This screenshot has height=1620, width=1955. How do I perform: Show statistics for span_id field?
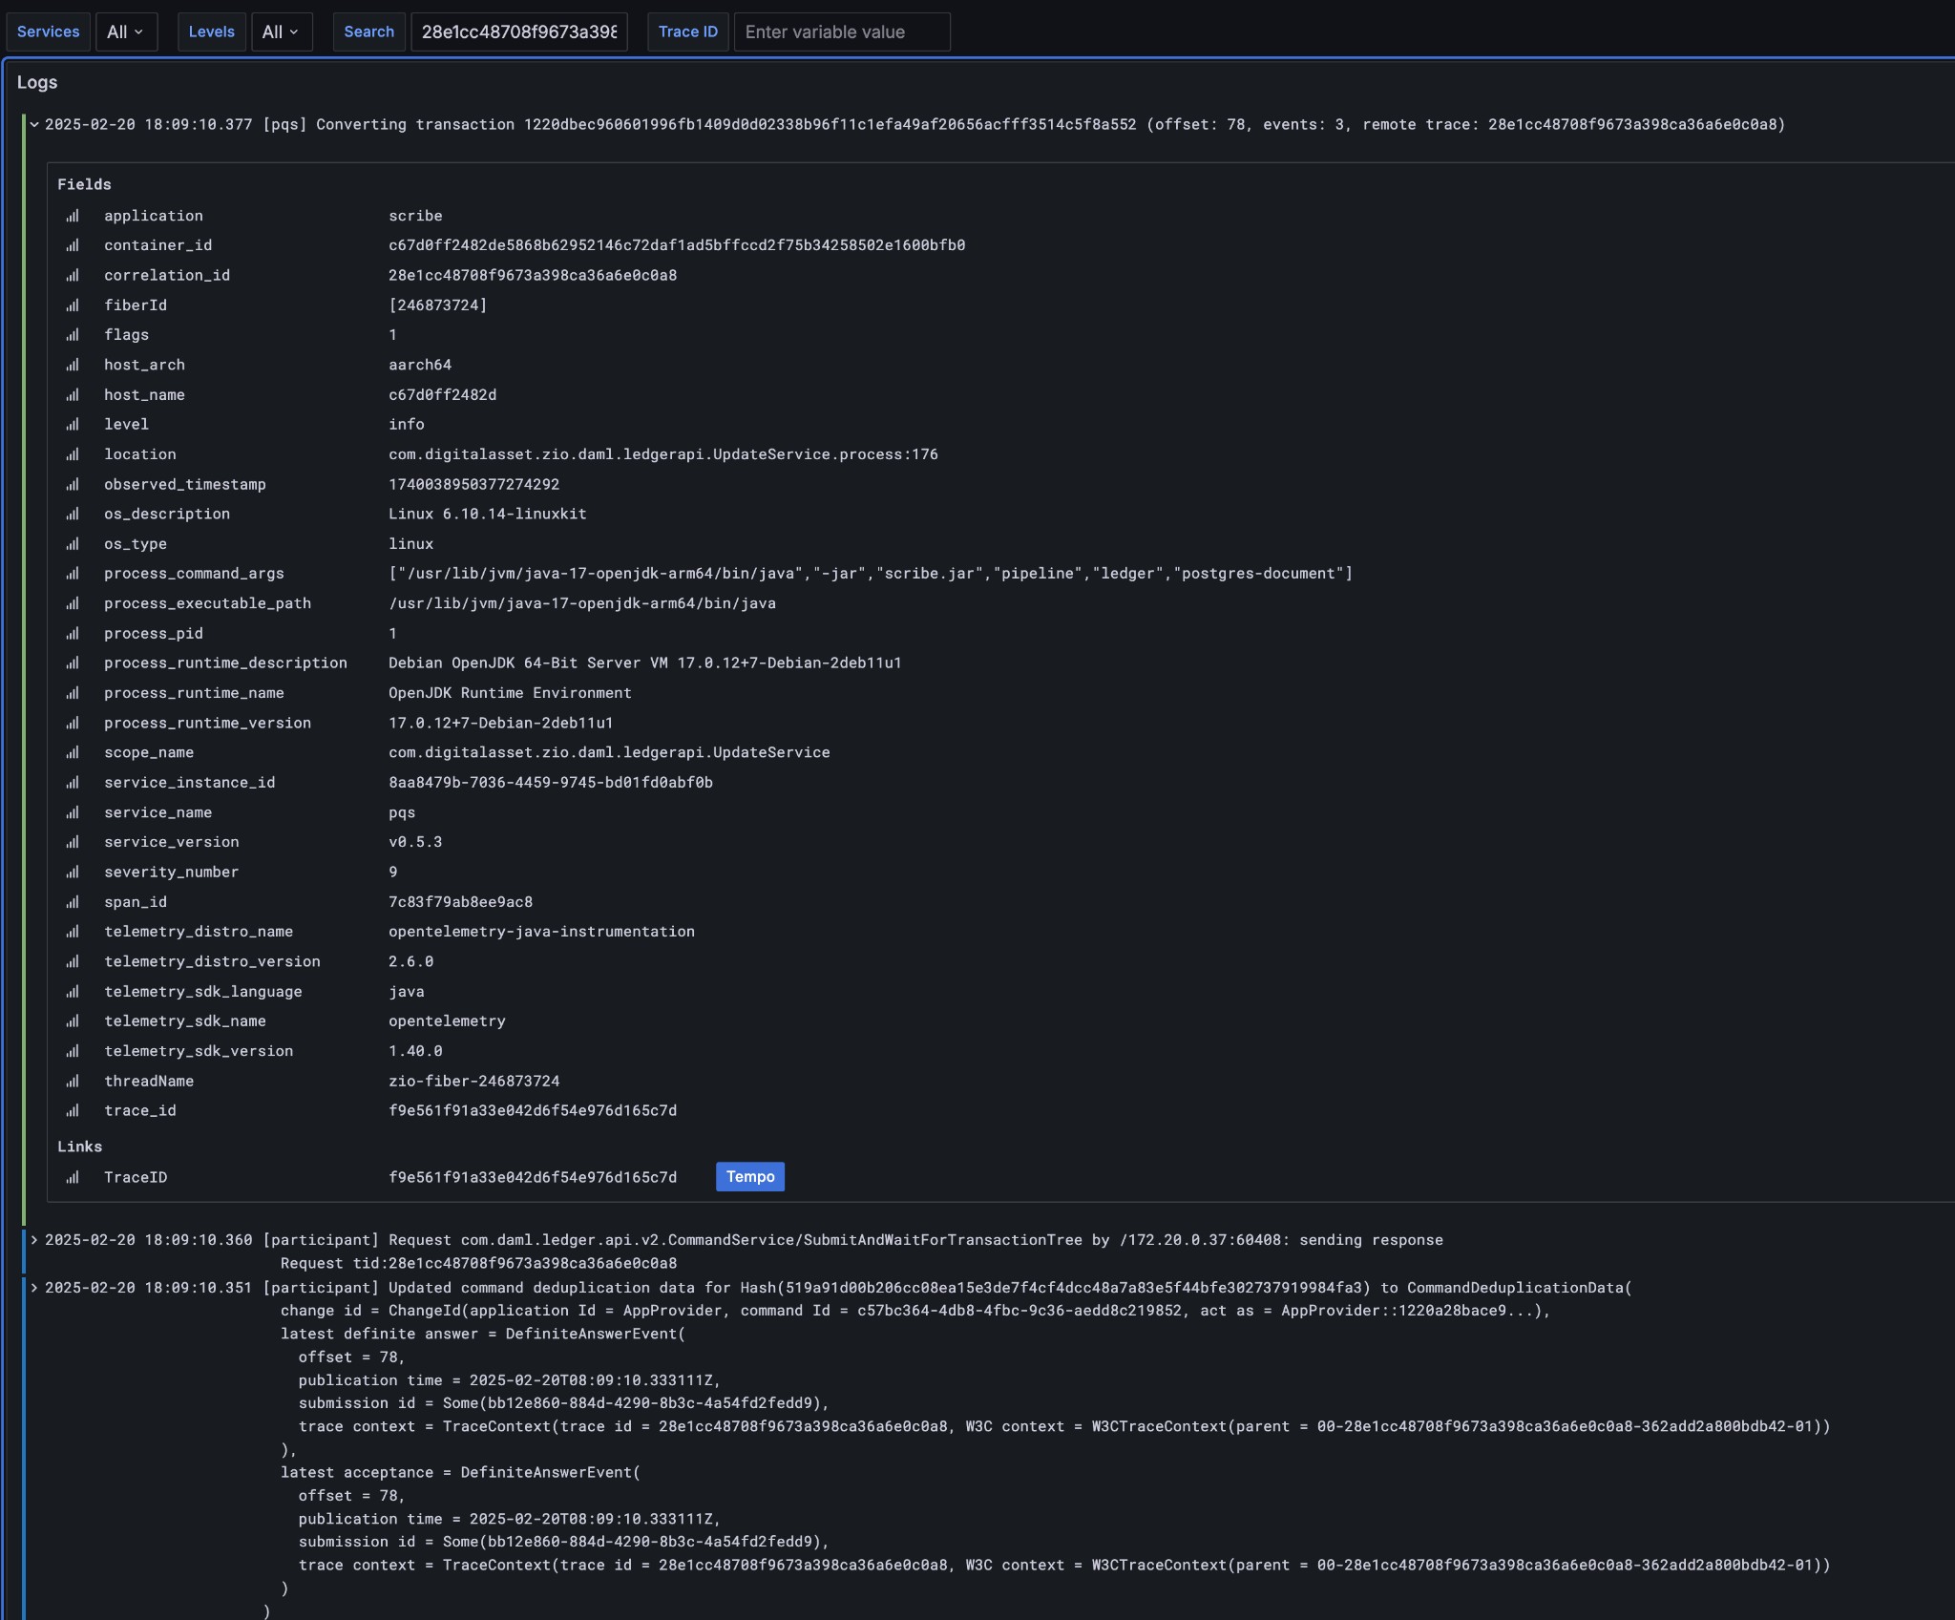coord(73,902)
